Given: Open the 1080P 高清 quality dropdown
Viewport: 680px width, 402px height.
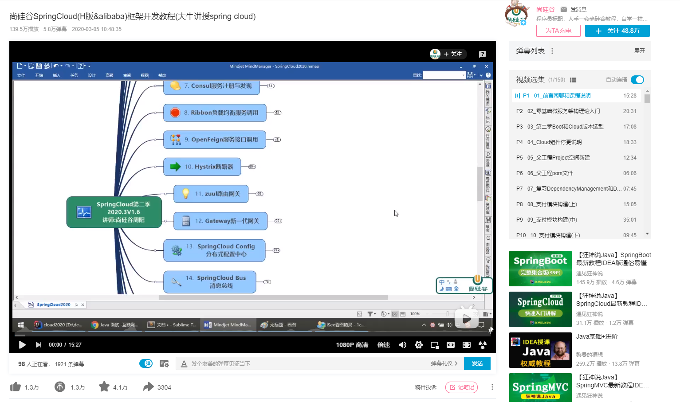Looking at the screenshot, I should tap(352, 345).
